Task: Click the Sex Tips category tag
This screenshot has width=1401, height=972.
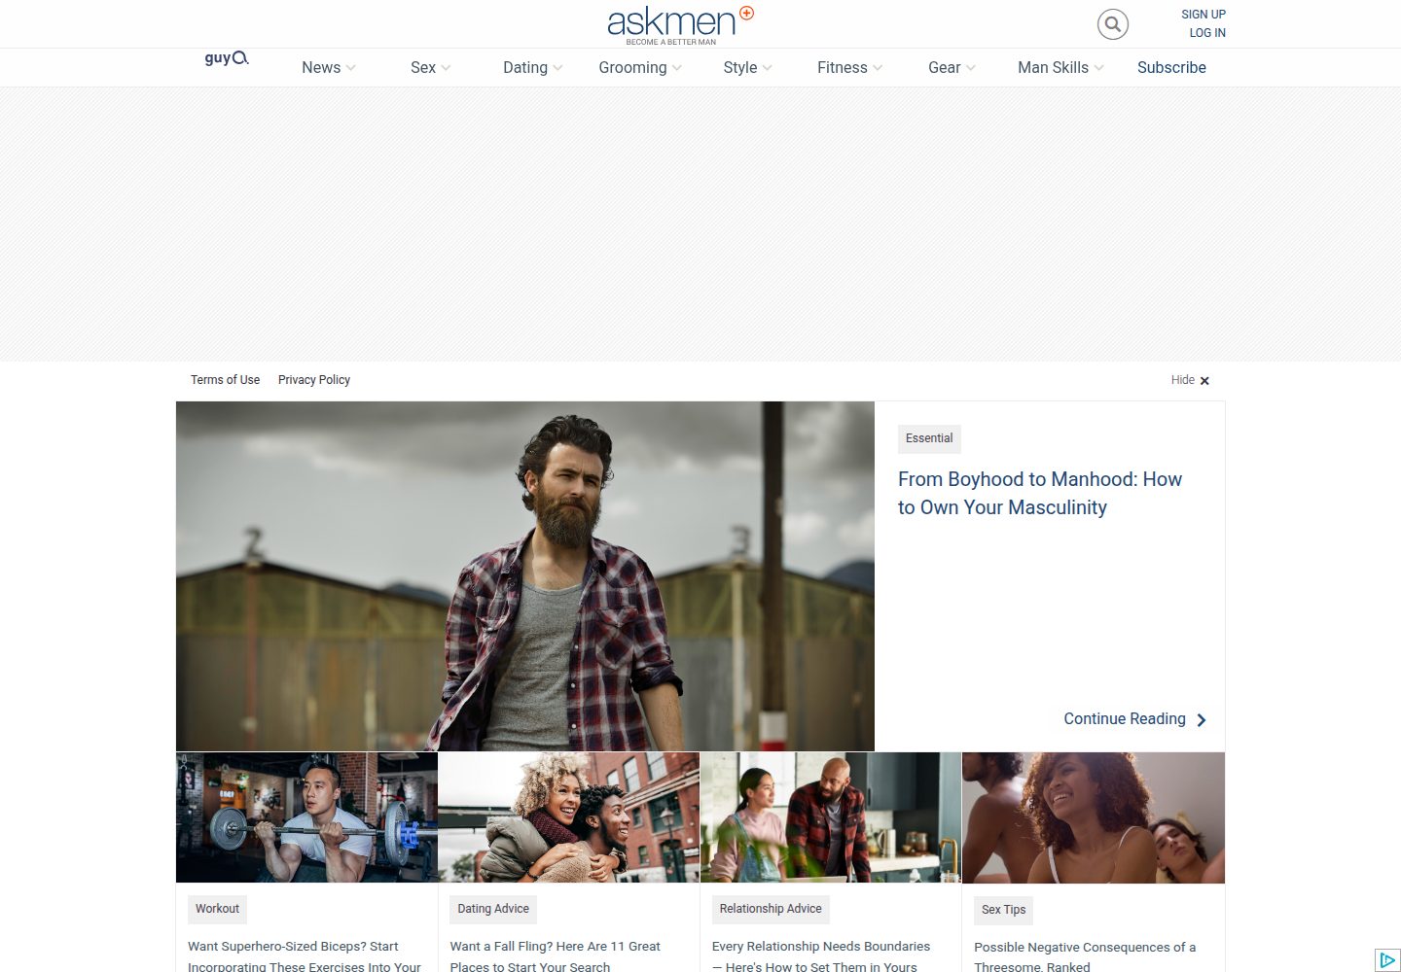Action: click(x=1003, y=910)
